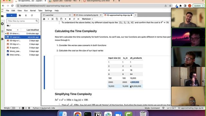Screen dimensions: 206x116
Task: Click the Chrome Update button
Action: point(197,6)
